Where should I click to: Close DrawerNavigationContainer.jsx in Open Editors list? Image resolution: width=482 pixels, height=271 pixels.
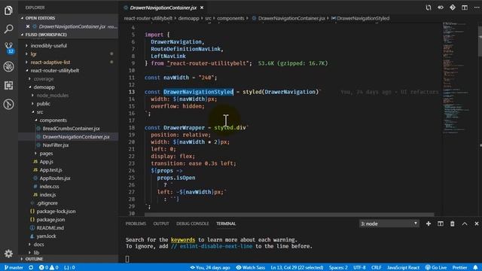pyautogui.click(x=28, y=26)
